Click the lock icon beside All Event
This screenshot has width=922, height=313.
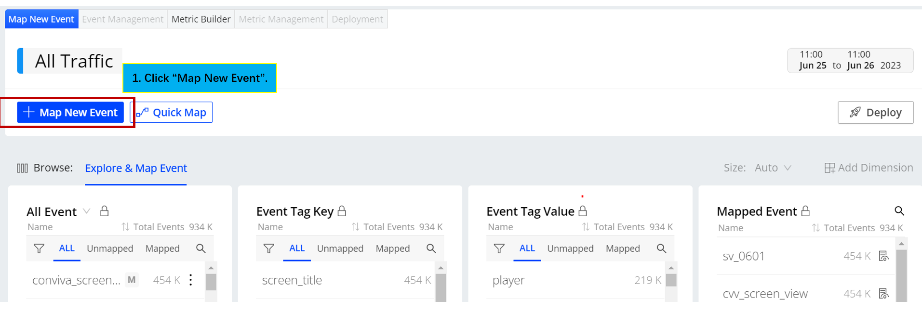104,211
